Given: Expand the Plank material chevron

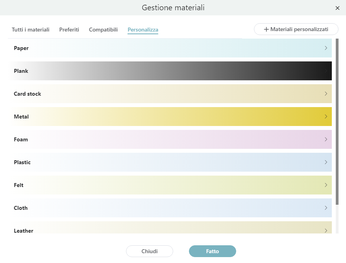Looking at the screenshot, I should [326, 71].
